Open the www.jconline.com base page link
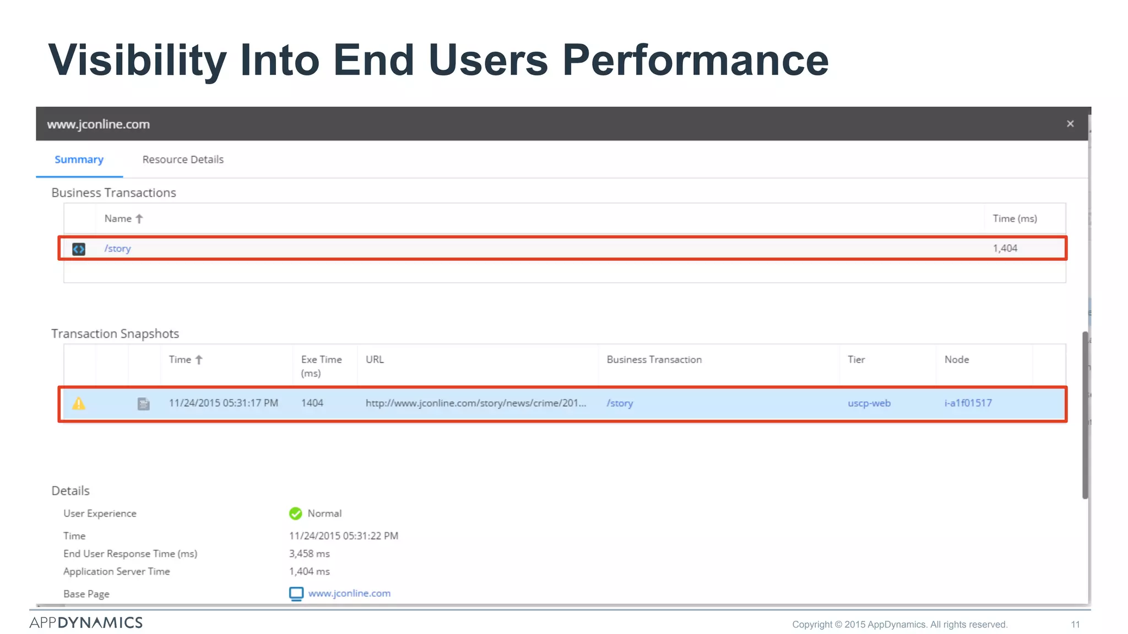 pos(349,593)
